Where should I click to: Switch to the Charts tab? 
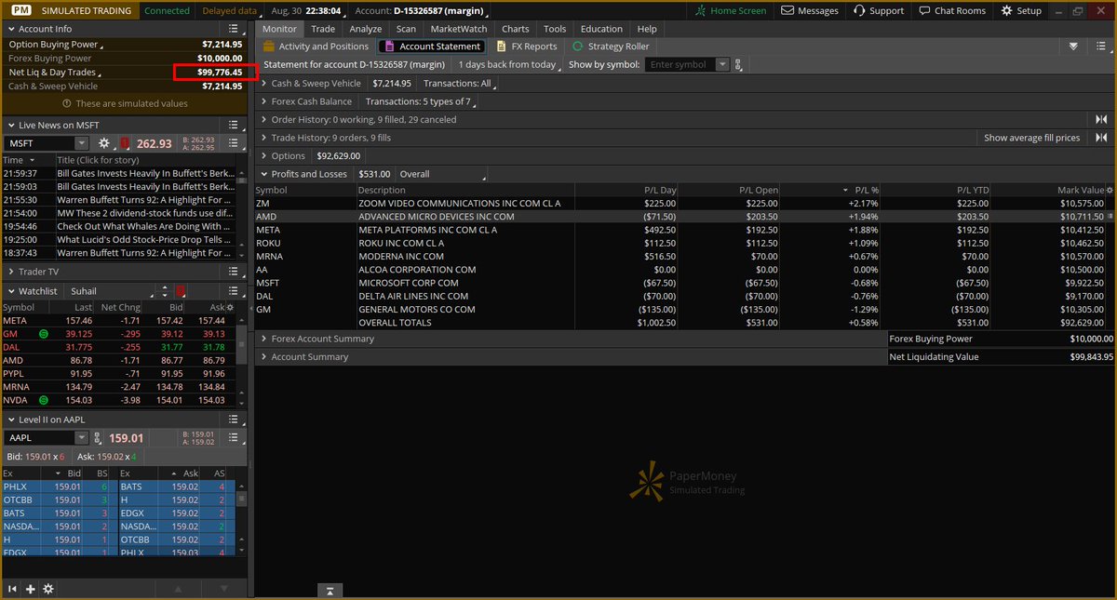pyautogui.click(x=516, y=29)
